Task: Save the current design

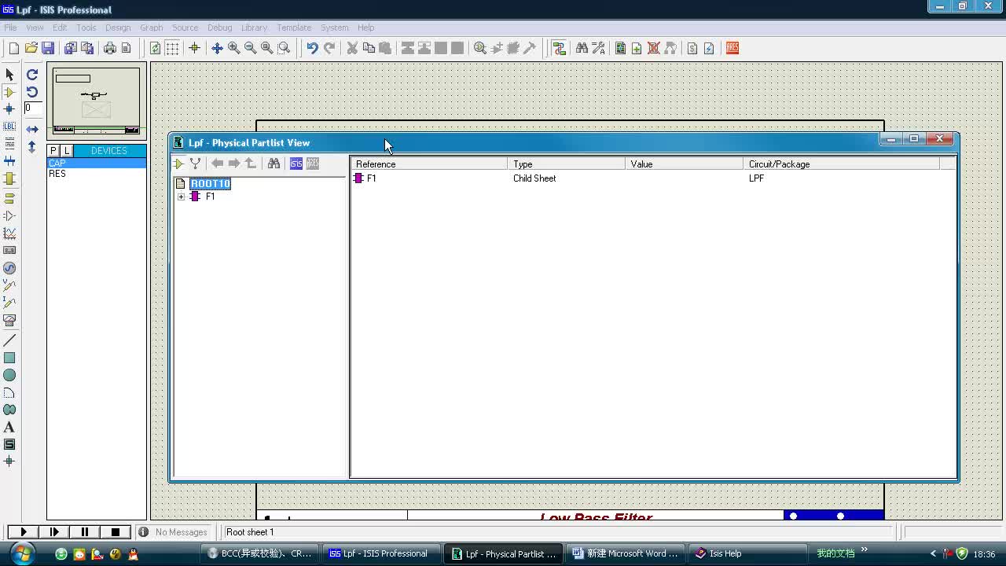Action: pyautogui.click(x=48, y=48)
